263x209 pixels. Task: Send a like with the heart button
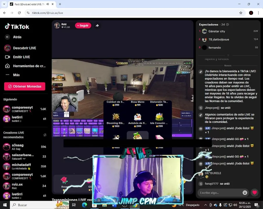tap(255, 193)
